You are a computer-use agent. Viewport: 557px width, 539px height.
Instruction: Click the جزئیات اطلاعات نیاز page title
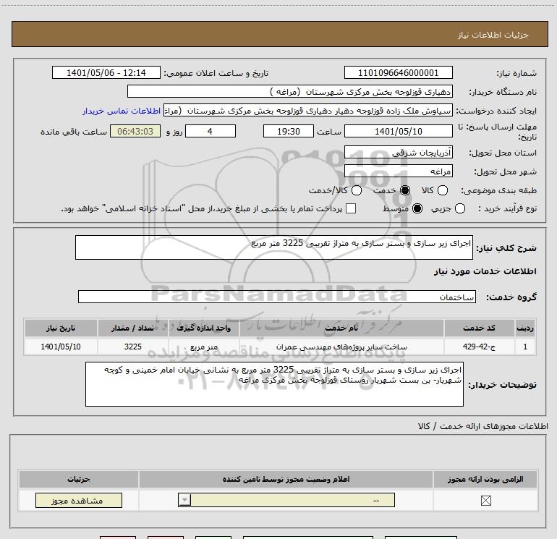(493, 35)
